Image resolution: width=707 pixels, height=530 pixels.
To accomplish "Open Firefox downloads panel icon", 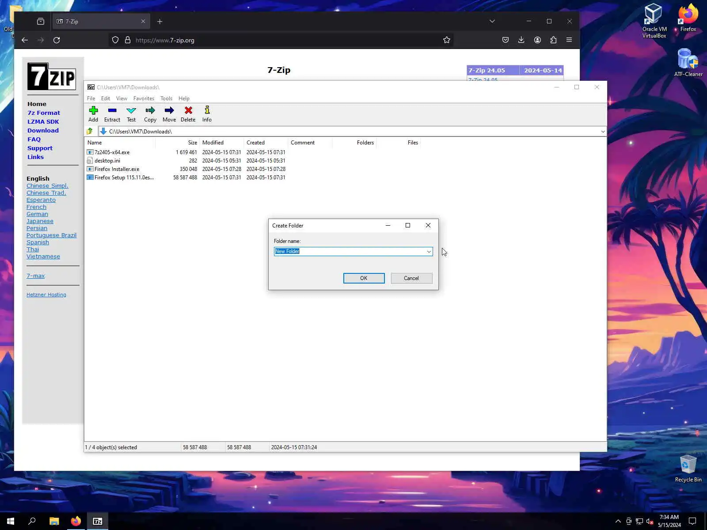I will pyautogui.click(x=521, y=40).
